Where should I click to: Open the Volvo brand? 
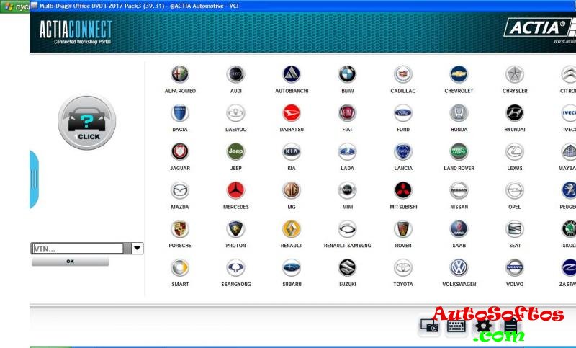pyautogui.click(x=515, y=268)
